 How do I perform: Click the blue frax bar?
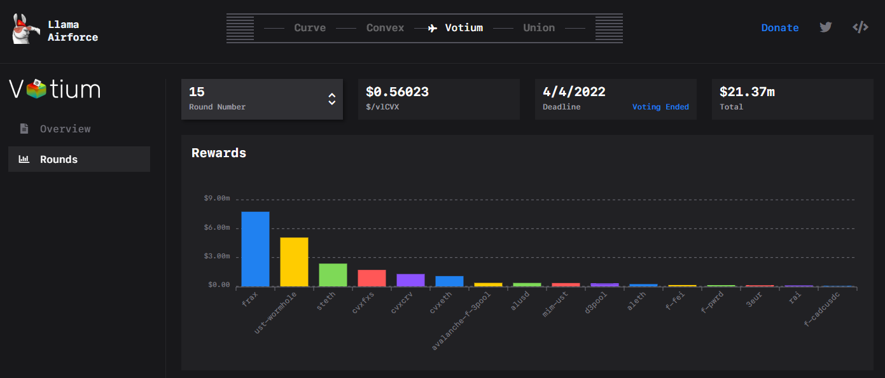coord(255,249)
